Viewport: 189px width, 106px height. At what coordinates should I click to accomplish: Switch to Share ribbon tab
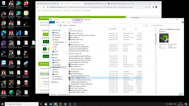[x=63, y=22]
